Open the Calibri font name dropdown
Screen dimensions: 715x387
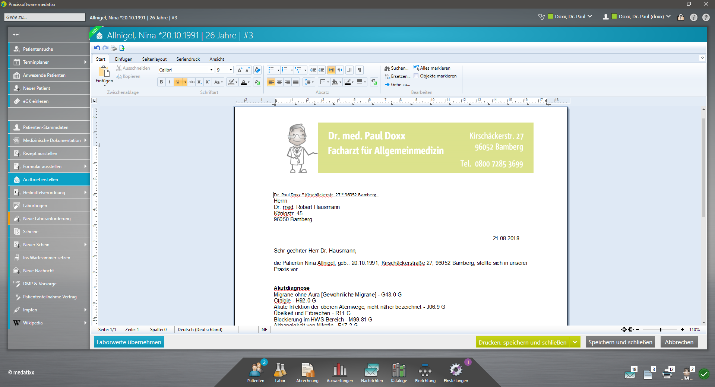[211, 70]
